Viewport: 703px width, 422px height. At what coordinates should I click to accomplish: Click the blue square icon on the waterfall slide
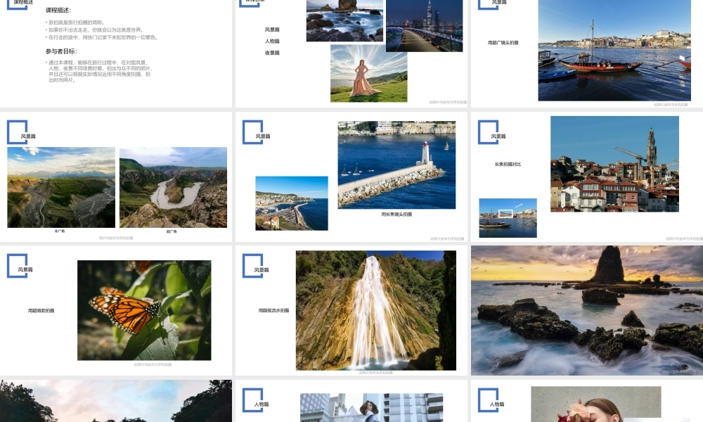click(x=252, y=266)
